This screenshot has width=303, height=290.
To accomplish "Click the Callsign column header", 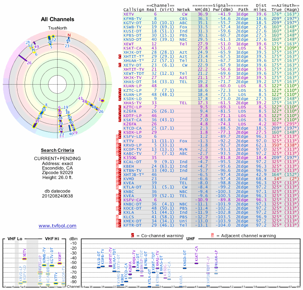I will pos(133,9).
